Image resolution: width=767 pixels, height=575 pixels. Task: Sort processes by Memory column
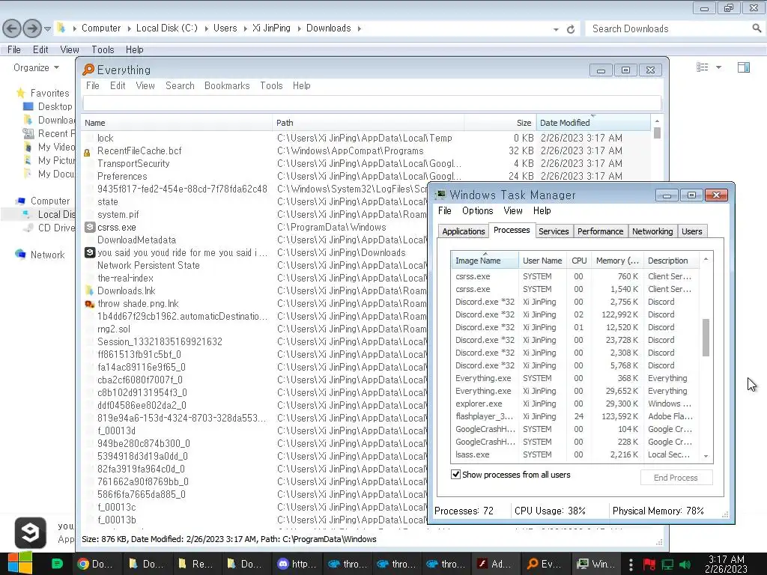pyautogui.click(x=617, y=261)
